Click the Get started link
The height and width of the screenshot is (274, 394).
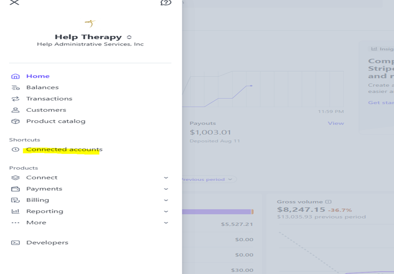pos(381,103)
